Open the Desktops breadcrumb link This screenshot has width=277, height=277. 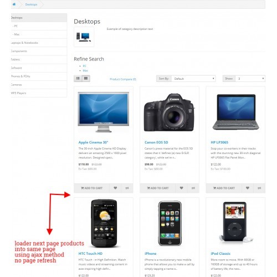[x=31, y=4]
